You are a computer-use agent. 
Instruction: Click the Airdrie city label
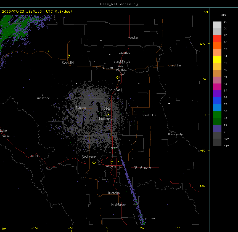click(x=111, y=148)
